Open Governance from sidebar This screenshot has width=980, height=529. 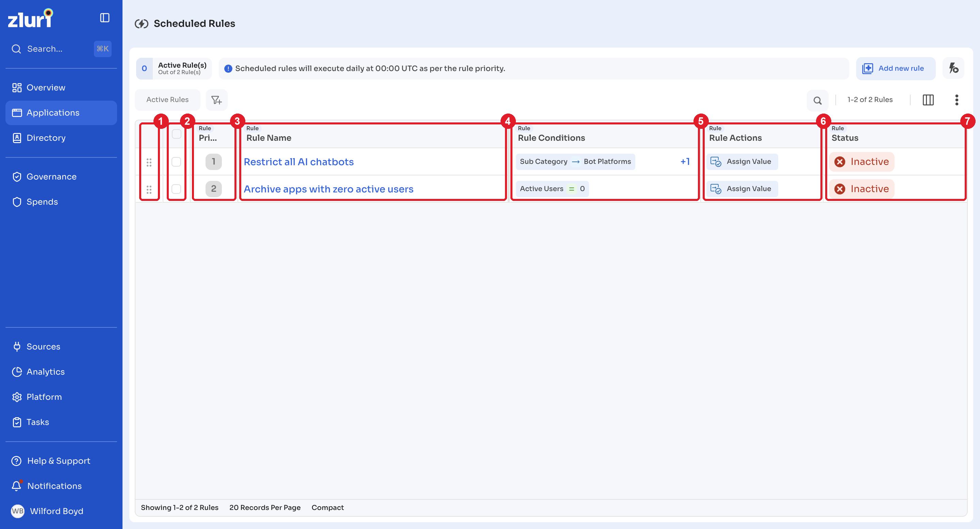coord(61,176)
